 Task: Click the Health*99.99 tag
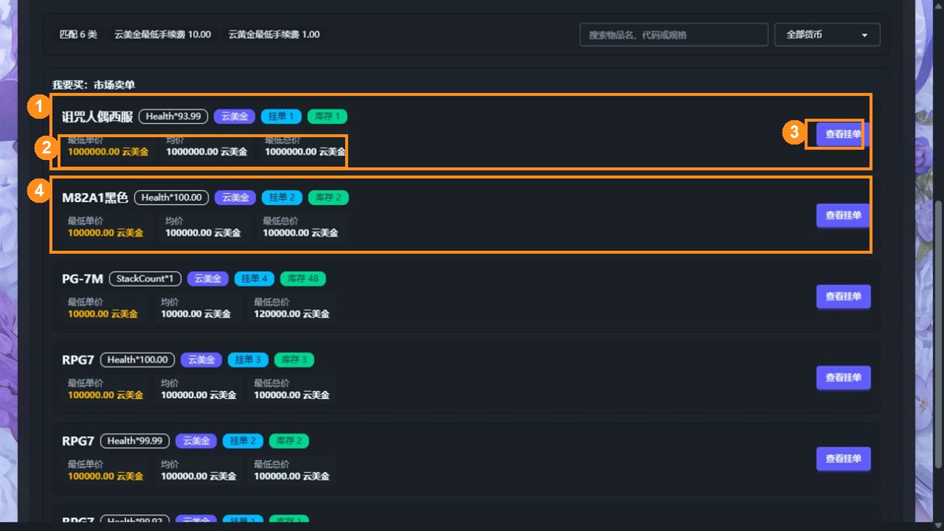[x=135, y=441]
